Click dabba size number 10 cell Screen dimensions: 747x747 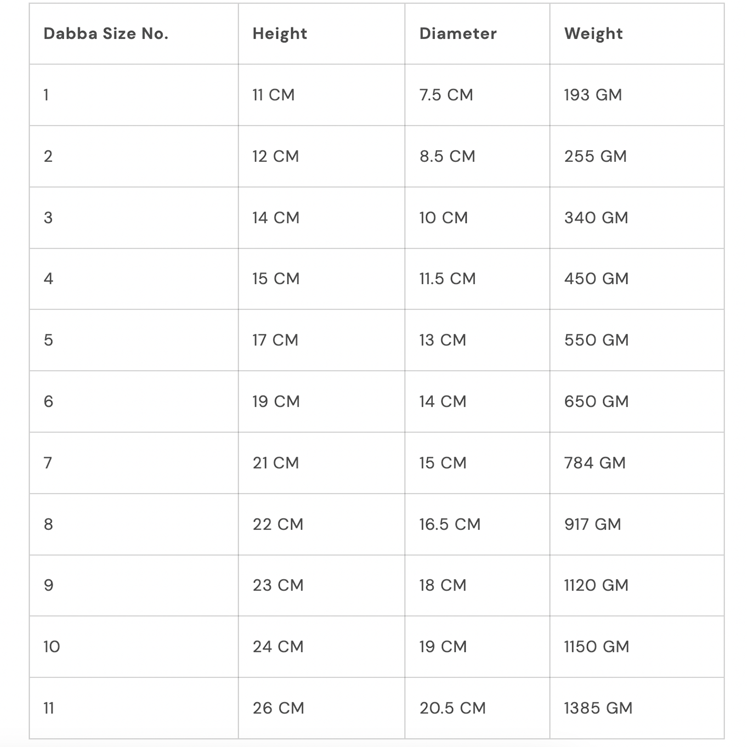pos(52,647)
